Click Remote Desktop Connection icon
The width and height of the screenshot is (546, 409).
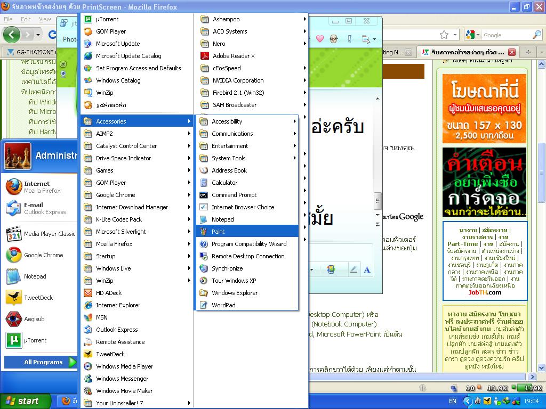204,256
